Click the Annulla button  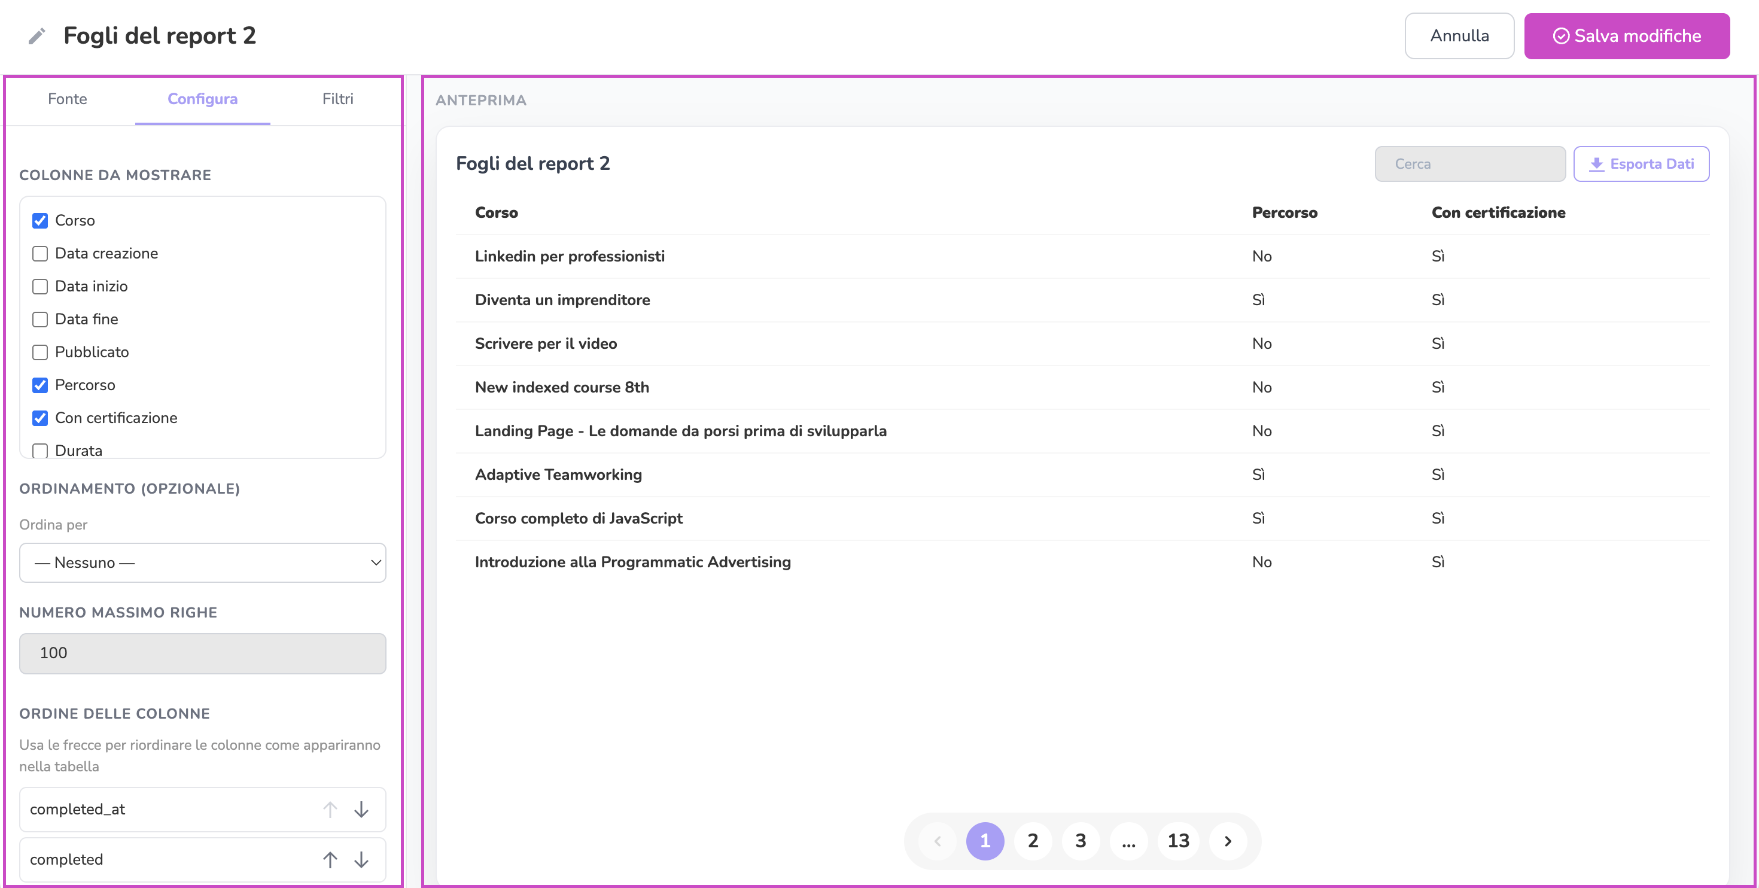click(x=1459, y=35)
